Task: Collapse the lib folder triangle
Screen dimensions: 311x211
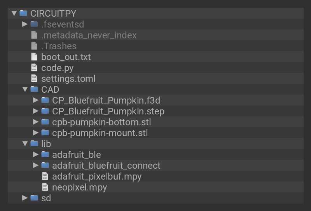Action: coord(25,144)
